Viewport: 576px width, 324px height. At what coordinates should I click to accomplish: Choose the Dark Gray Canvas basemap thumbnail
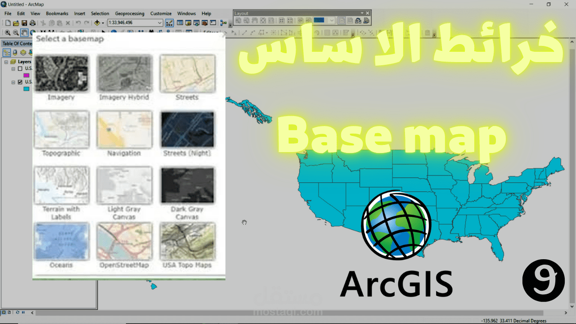point(187,185)
